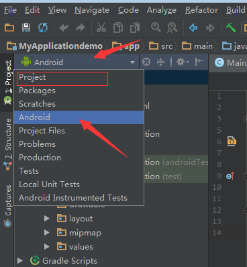This screenshot has height=267, width=247.
Task: Click the Undo arrow icon
Action: point(64,28)
